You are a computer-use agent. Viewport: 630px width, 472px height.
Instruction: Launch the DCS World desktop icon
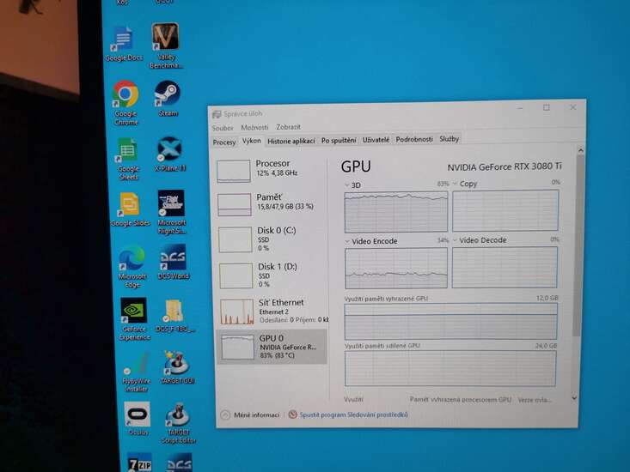pyautogui.click(x=173, y=262)
